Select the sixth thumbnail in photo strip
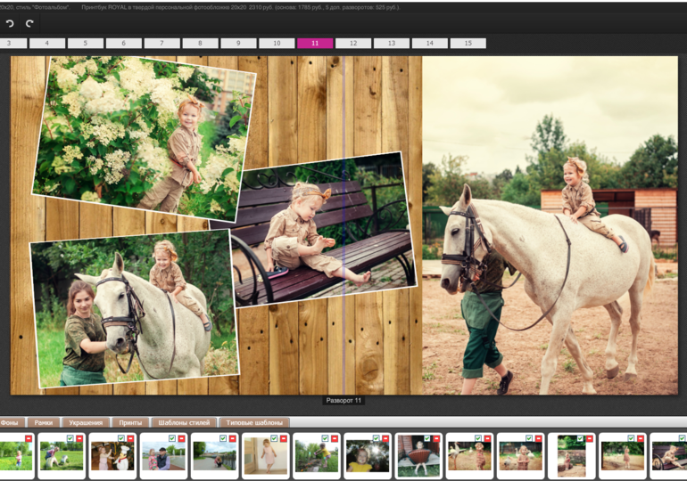Image resolution: width=687 pixels, height=481 pixels. tap(267, 456)
